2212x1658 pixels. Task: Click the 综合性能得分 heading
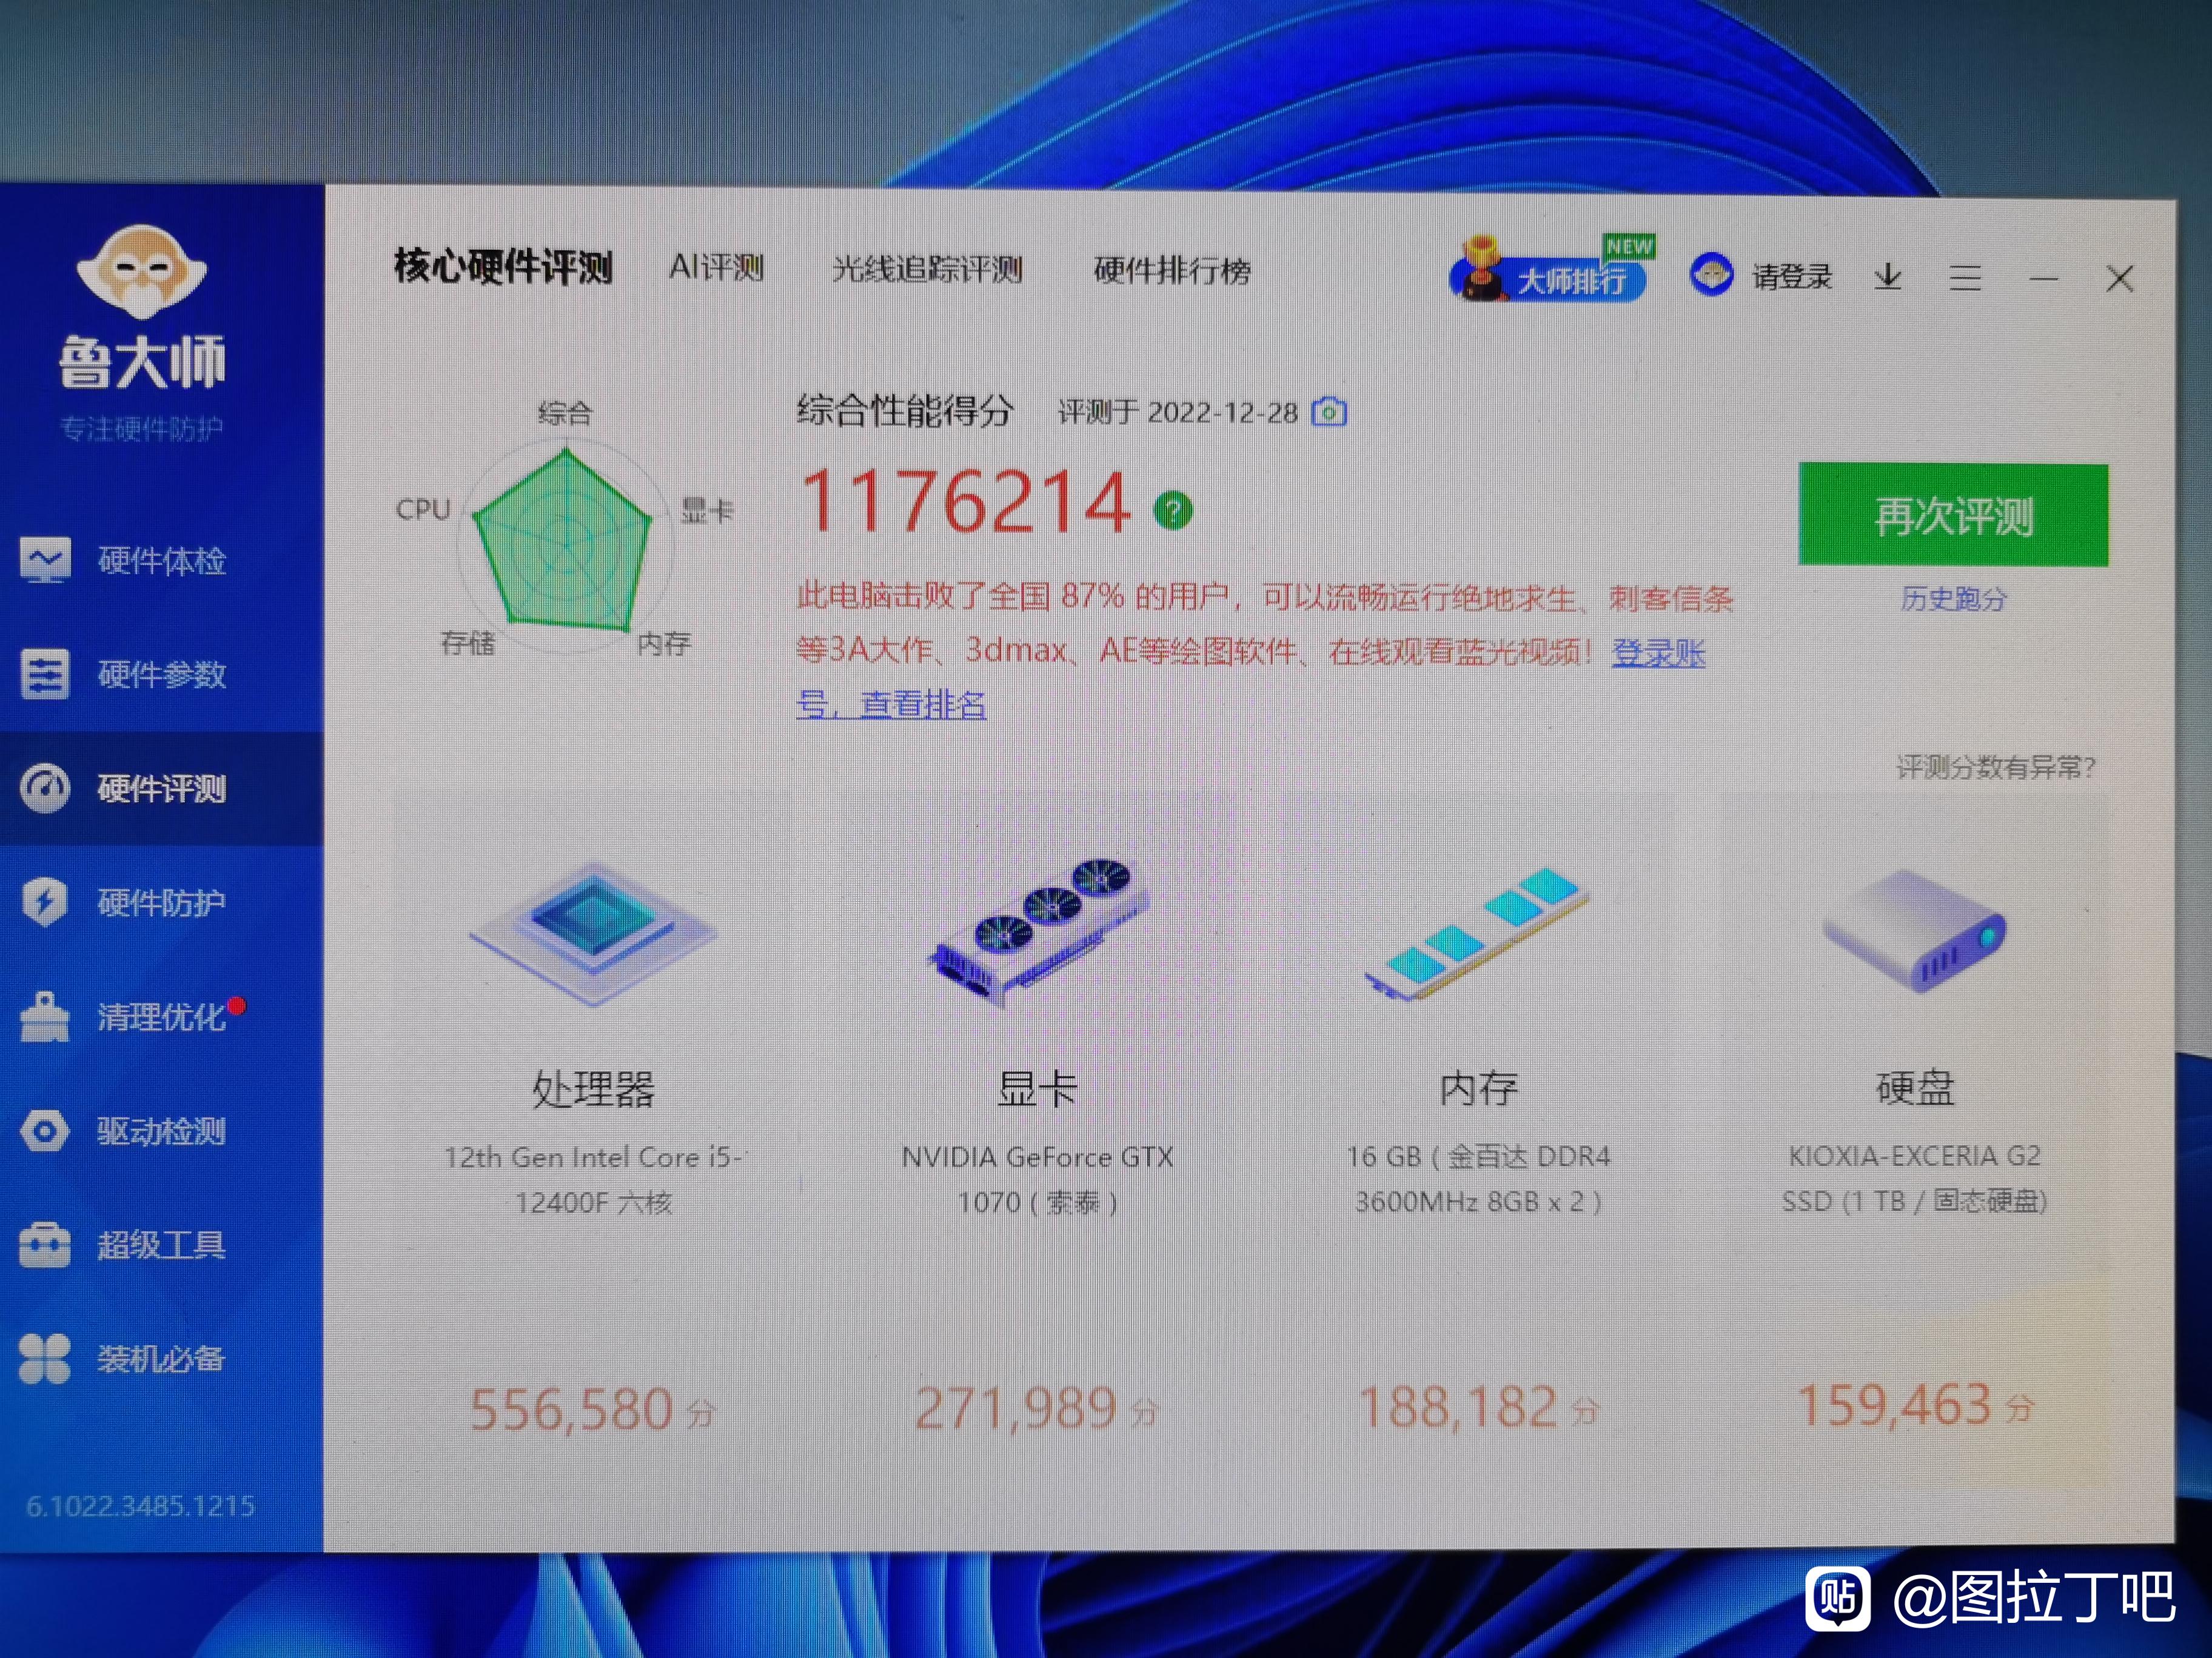(x=905, y=410)
